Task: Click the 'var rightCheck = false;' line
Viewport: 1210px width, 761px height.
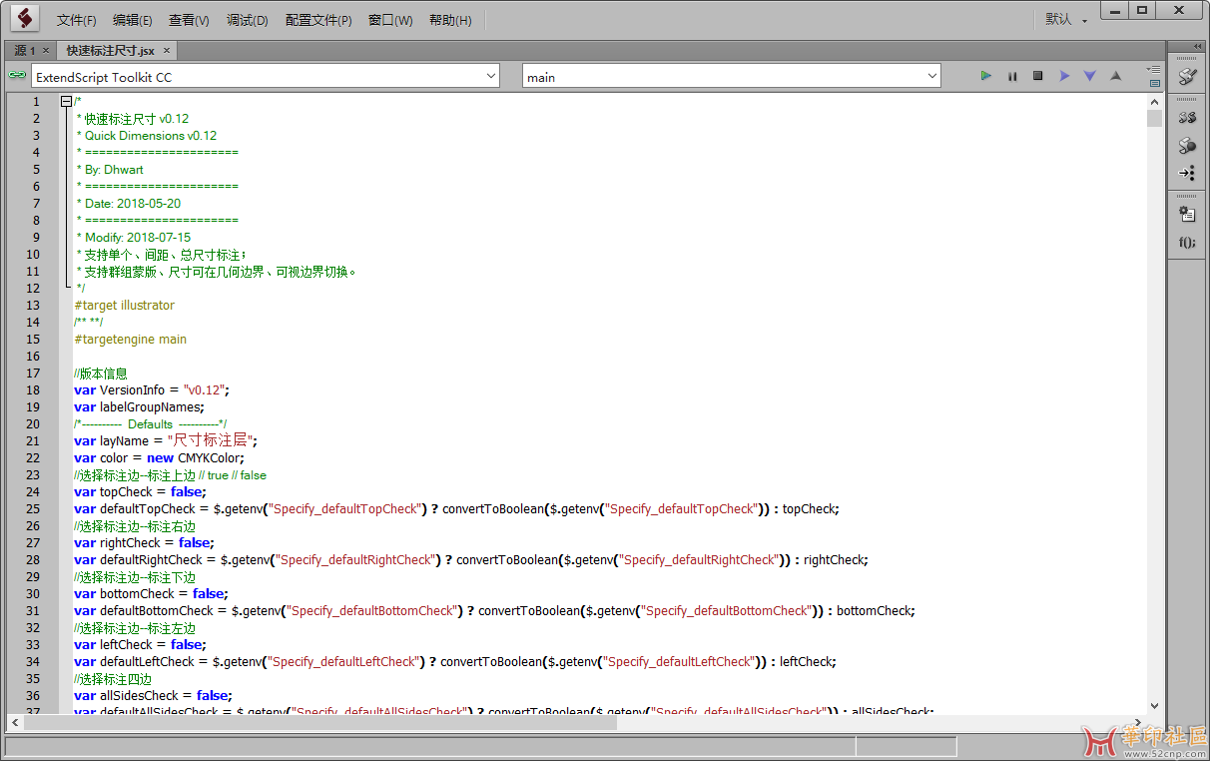Action: 144,543
